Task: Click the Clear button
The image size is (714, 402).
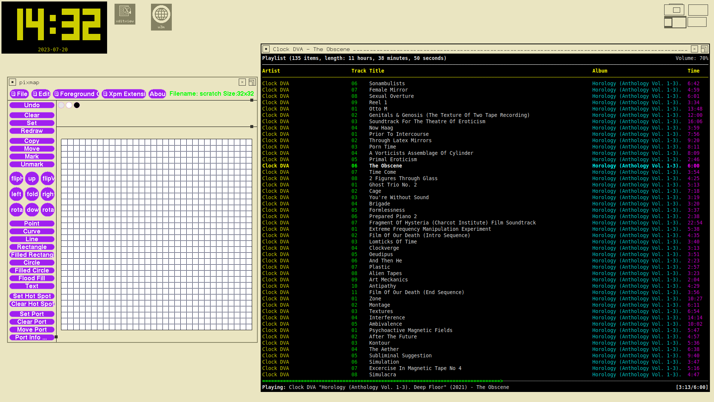Action: [x=32, y=115]
